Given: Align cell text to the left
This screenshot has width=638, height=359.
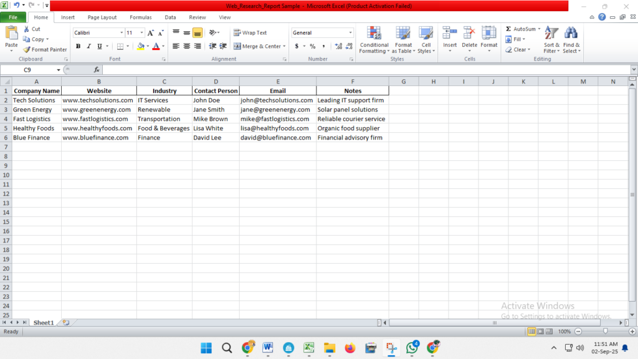Looking at the screenshot, I should pos(176,46).
